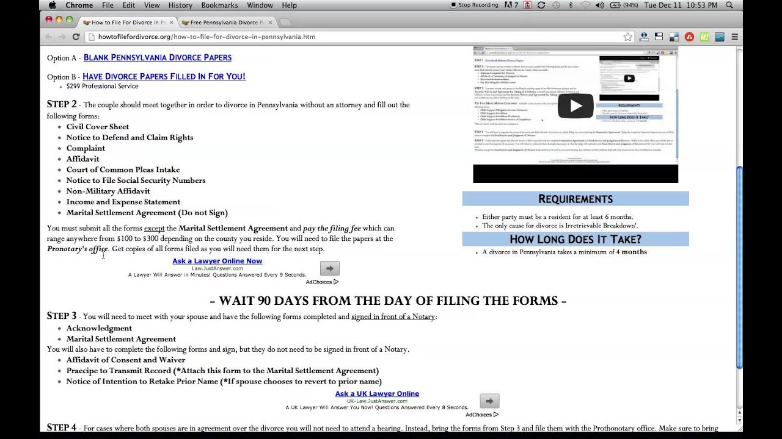
Task: Play the embedded YouTube video
Action: coord(576,106)
